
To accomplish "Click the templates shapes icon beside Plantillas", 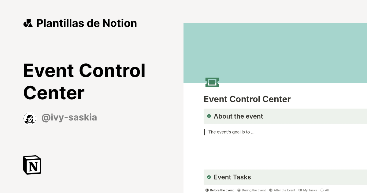I will [x=28, y=23].
